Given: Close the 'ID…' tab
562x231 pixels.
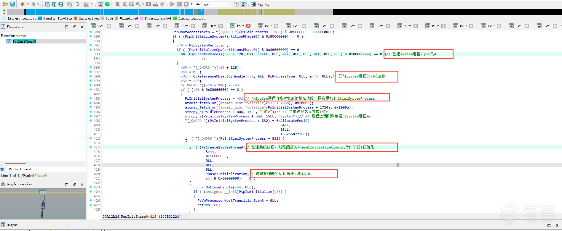Looking at the screenshot, I should pos(221,26).
